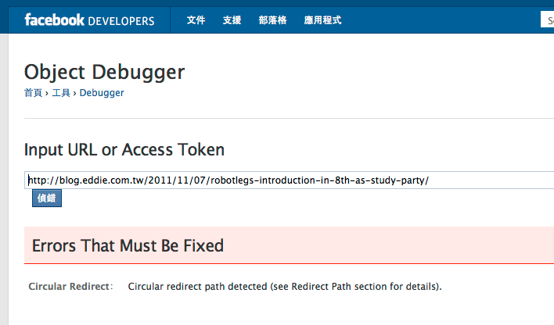Select the Debugger breadcrumb link
The image size is (554, 325).
point(102,93)
